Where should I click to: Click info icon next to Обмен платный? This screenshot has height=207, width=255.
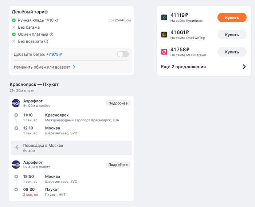pyautogui.click(x=51, y=34)
